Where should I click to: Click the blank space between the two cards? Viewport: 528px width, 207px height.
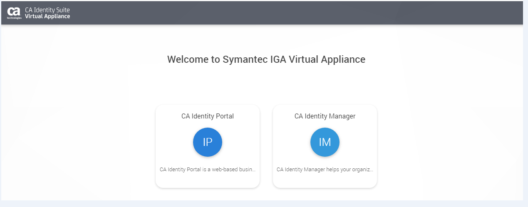tap(266, 145)
